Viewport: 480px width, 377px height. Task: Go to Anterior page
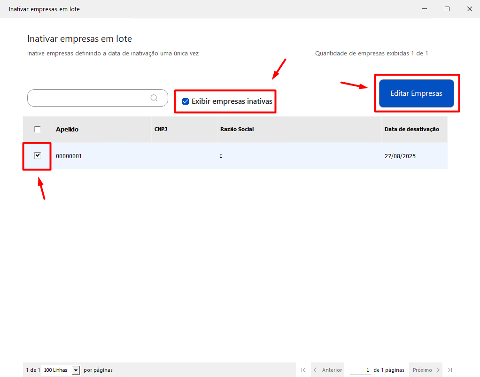(x=328, y=370)
